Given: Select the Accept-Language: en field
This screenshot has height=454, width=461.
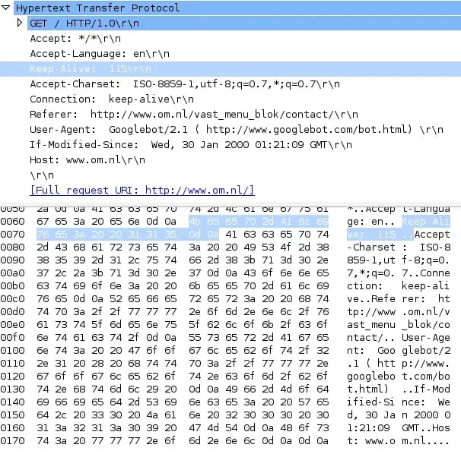Looking at the screenshot, I should coord(89,53).
